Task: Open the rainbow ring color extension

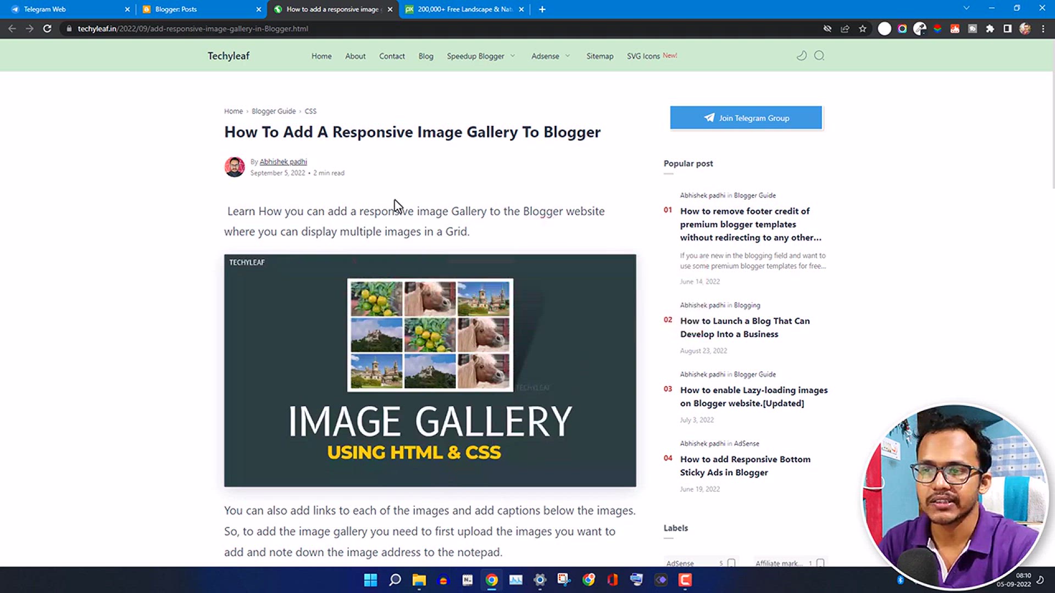Action: click(902, 29)
